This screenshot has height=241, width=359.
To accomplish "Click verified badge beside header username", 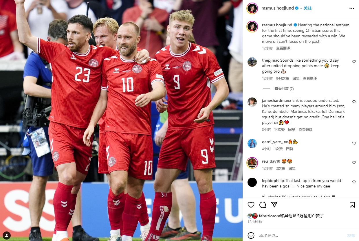I will pyautogui.click(x=297, y=8).
